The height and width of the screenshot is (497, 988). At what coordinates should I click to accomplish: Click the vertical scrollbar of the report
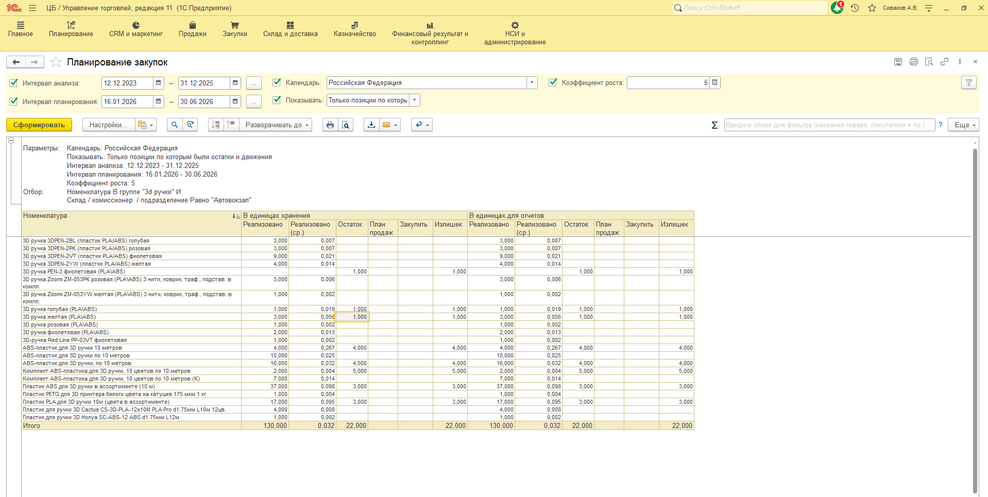(x=975, y=319)
